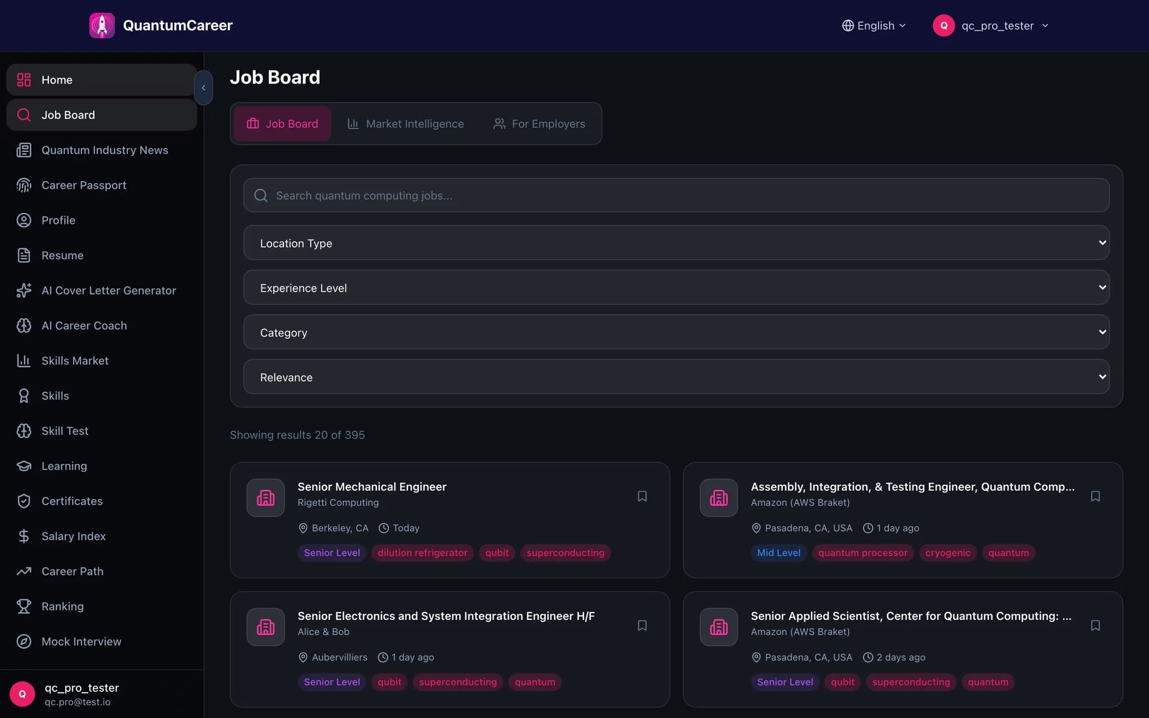1149x718 pixels.
Task: Open the Skills ribbon item
Action: click(x=102, y=395)
